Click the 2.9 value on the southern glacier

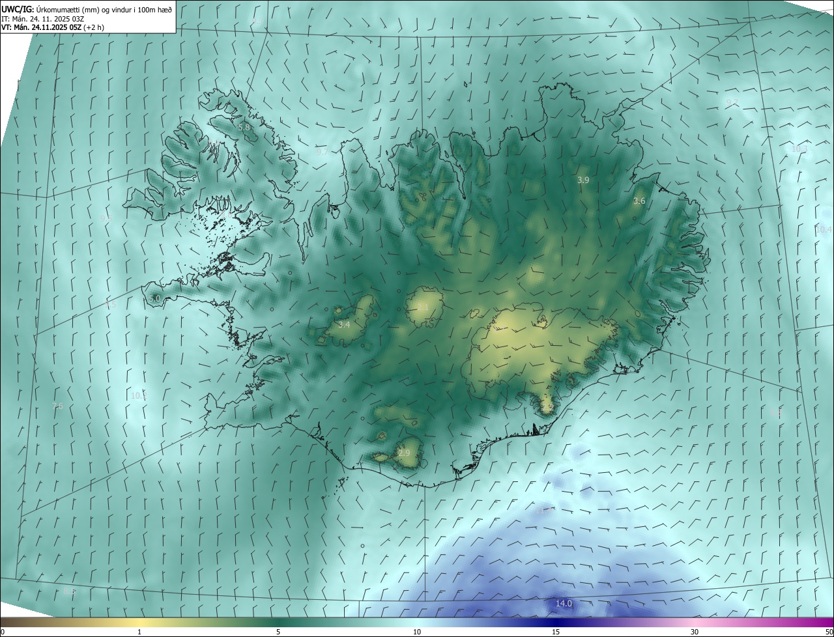(404, 453)
